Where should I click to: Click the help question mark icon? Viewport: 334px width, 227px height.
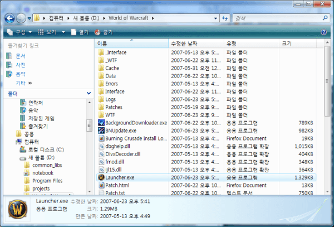(323, 32)
